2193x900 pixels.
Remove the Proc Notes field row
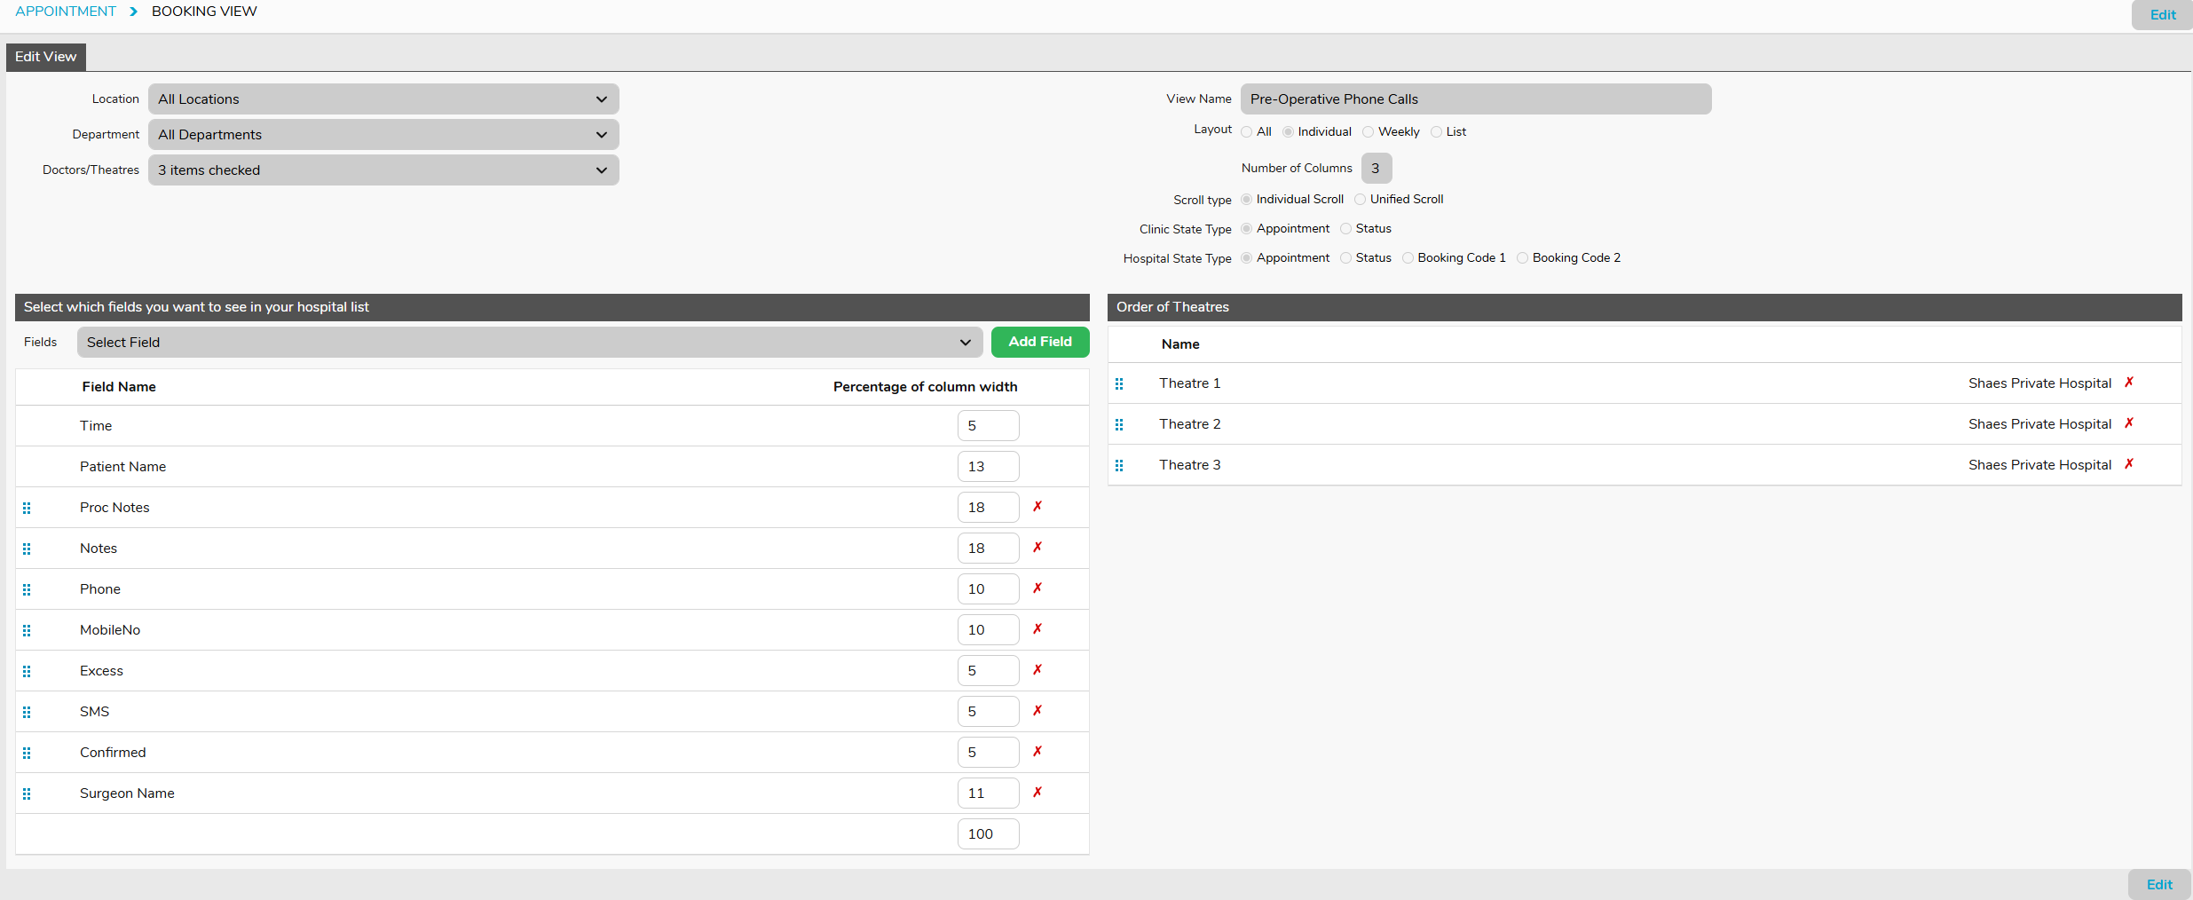coord(1037,507)
